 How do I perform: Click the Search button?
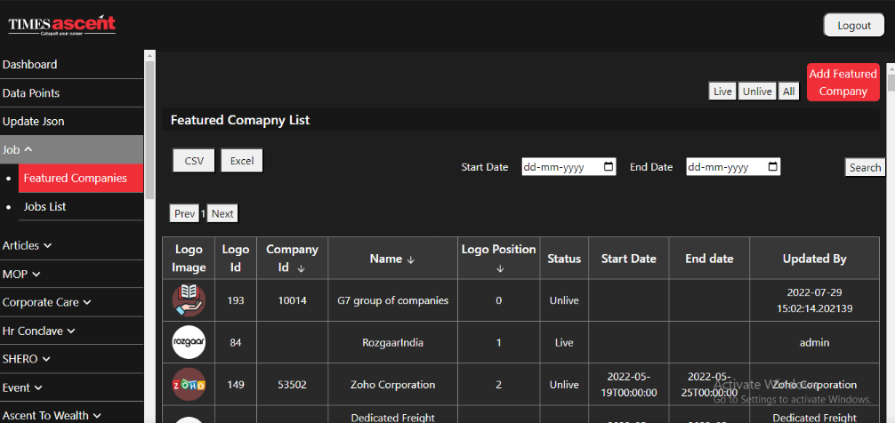[865, 167]
